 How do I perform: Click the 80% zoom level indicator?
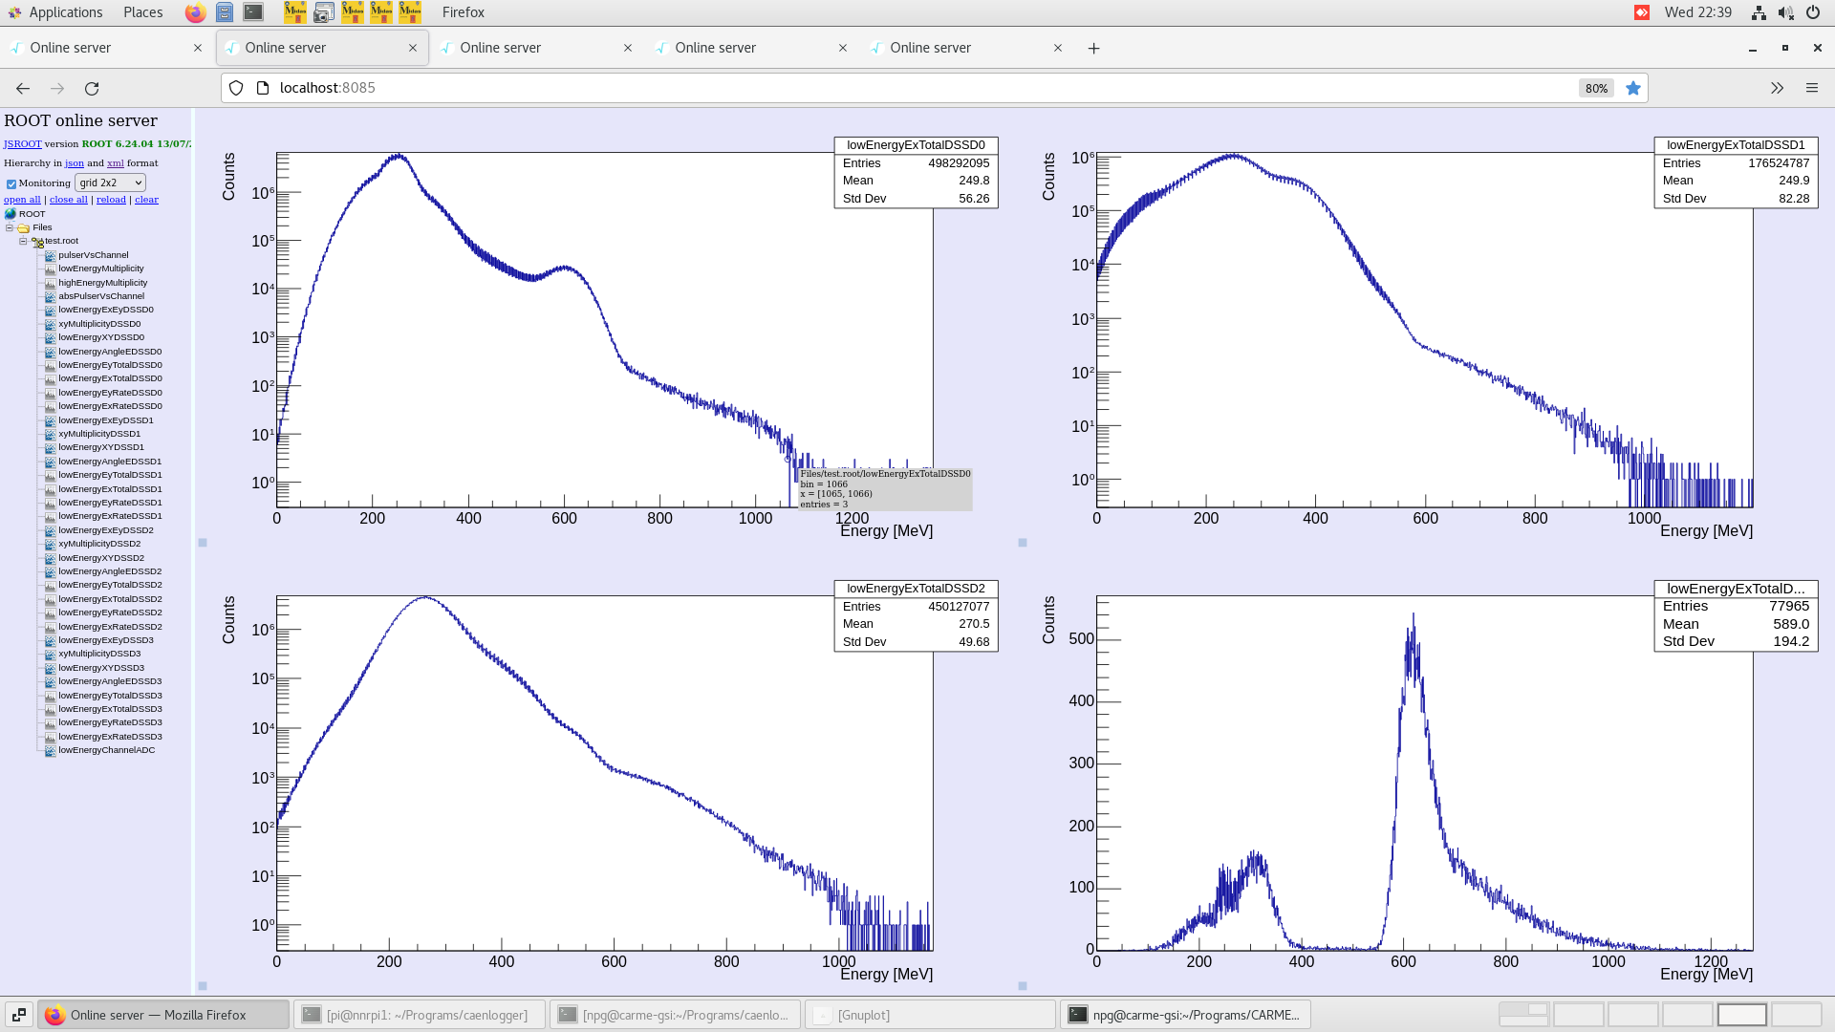coord(1596,88)
